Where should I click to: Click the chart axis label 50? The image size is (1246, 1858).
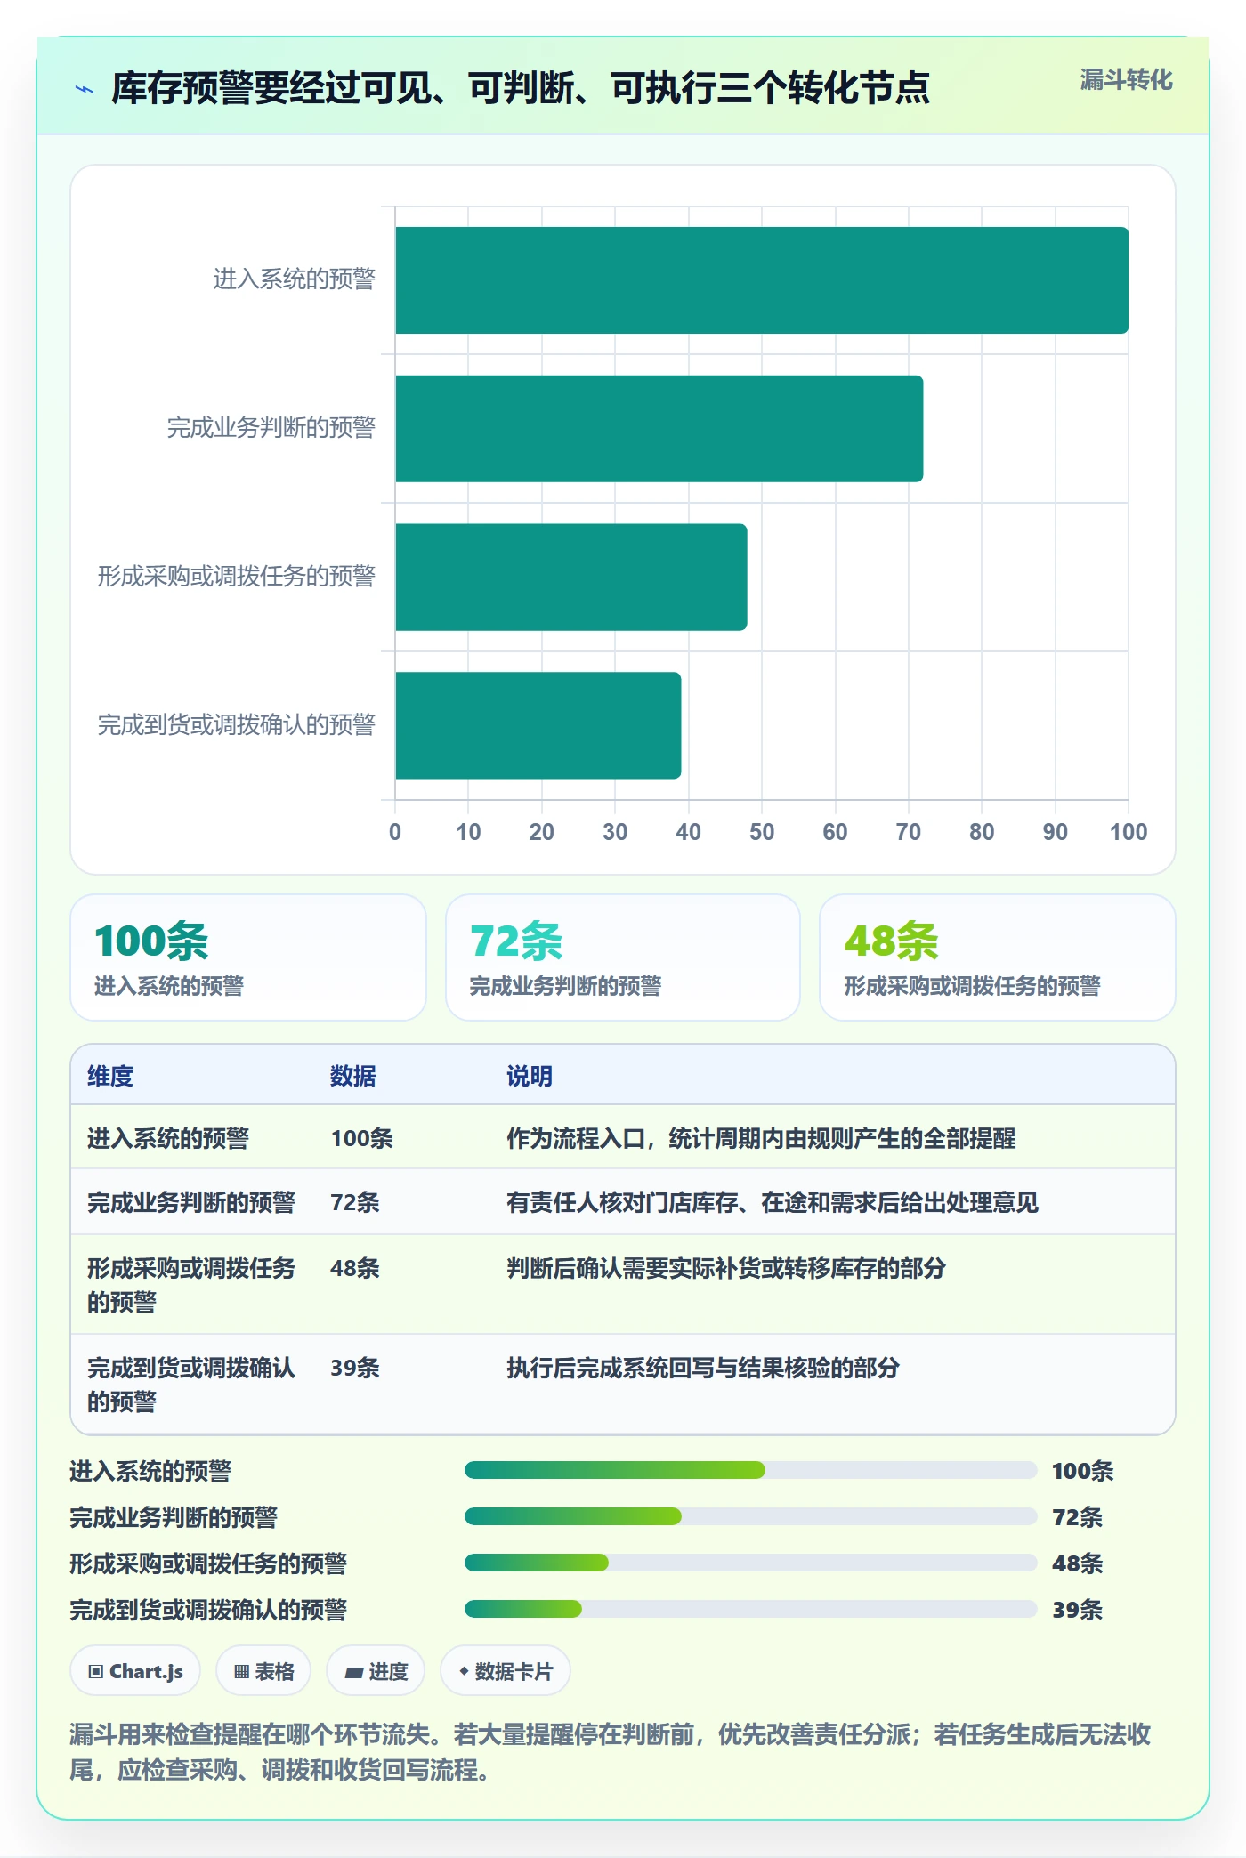pos(762,832)
